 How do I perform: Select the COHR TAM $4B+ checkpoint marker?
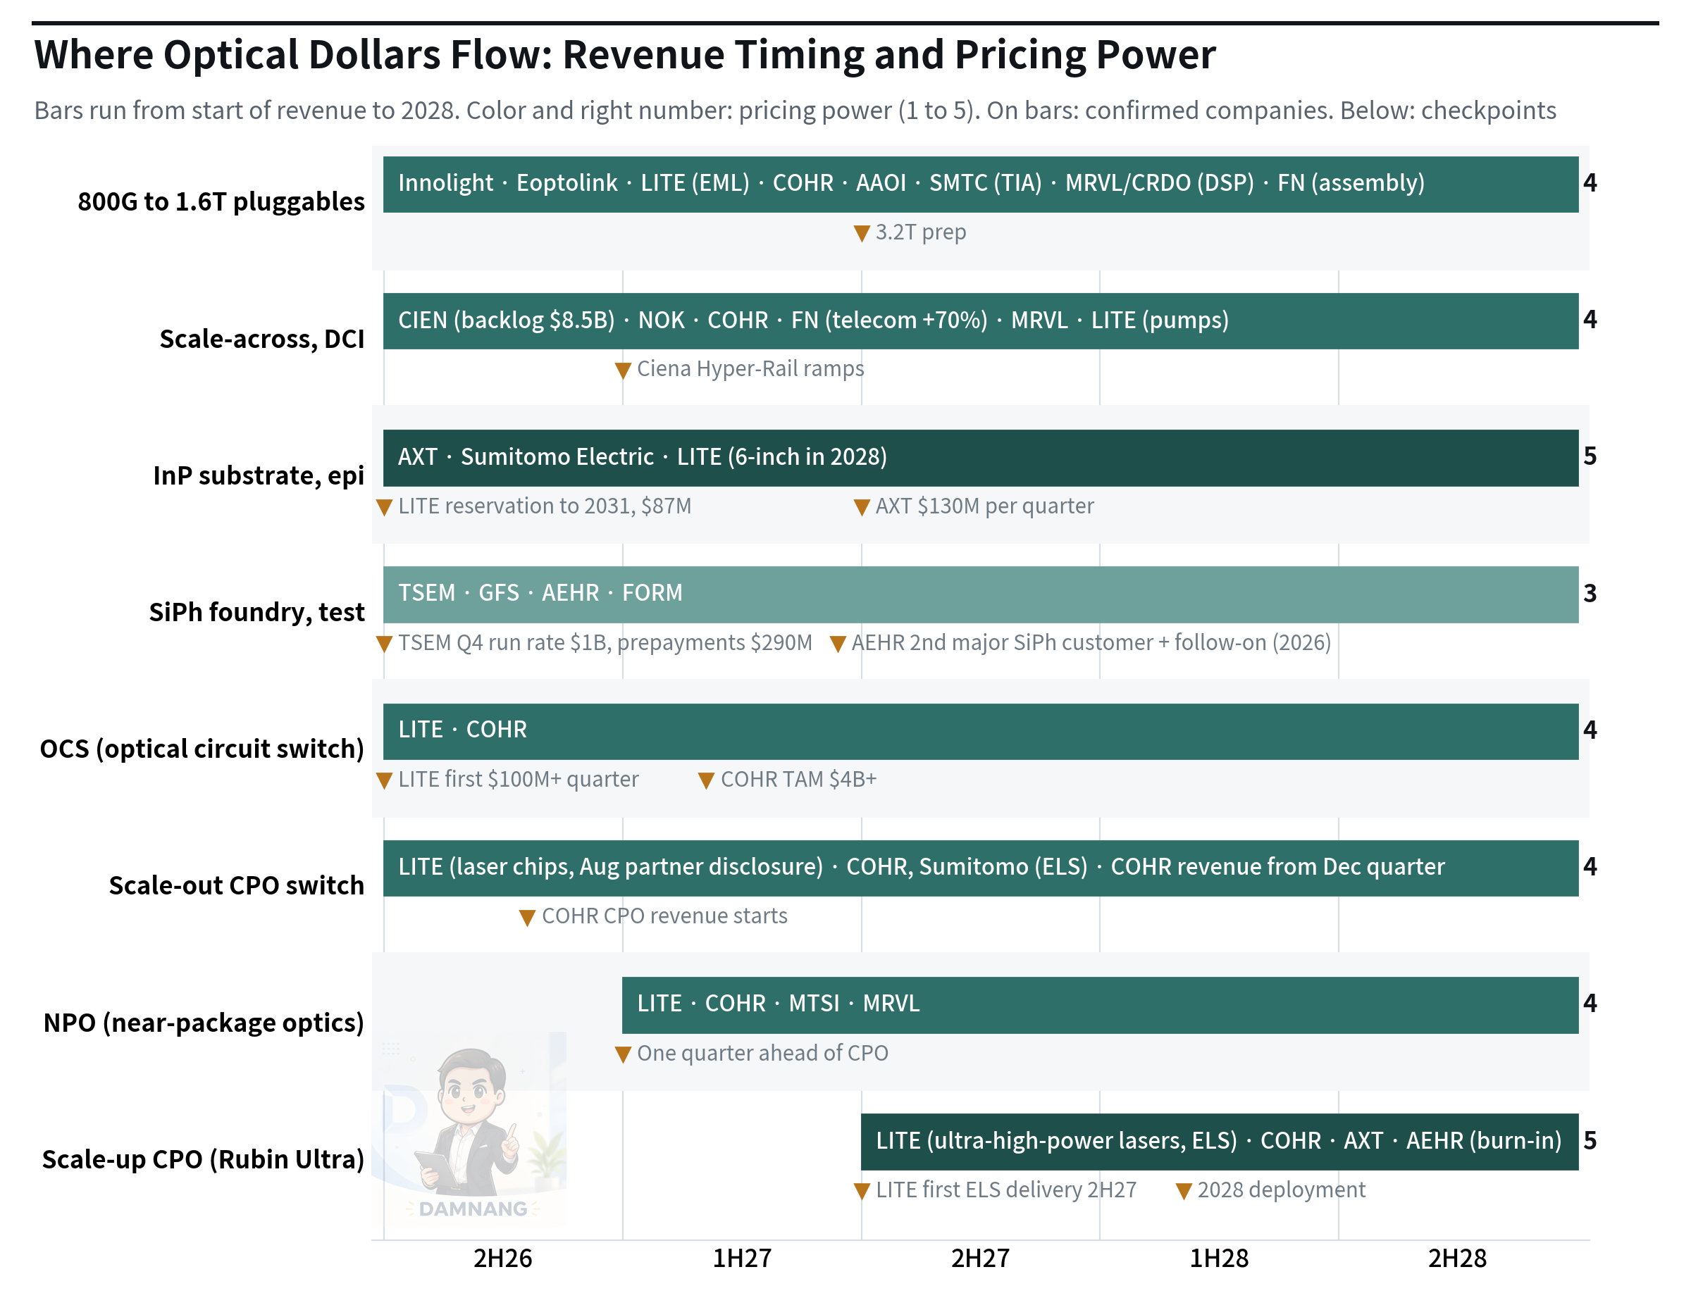705,780
